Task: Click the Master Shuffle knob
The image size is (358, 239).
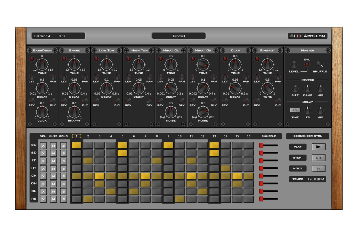Action: [x=320, y=64]
